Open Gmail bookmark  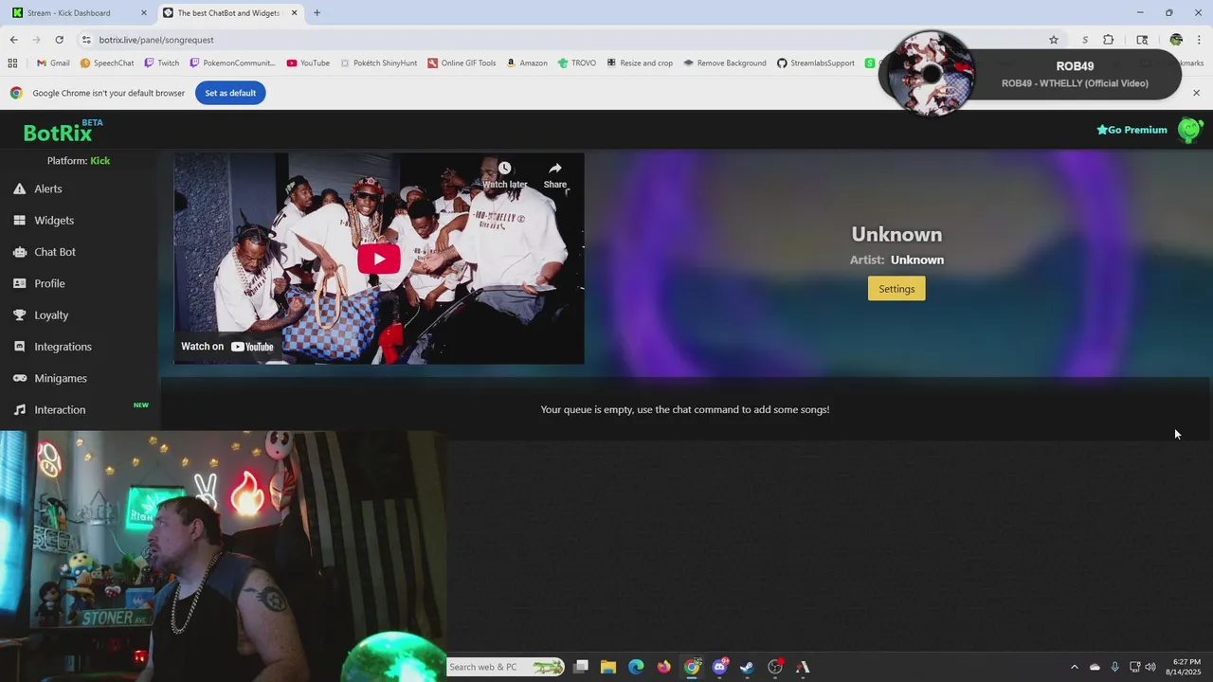53,63
